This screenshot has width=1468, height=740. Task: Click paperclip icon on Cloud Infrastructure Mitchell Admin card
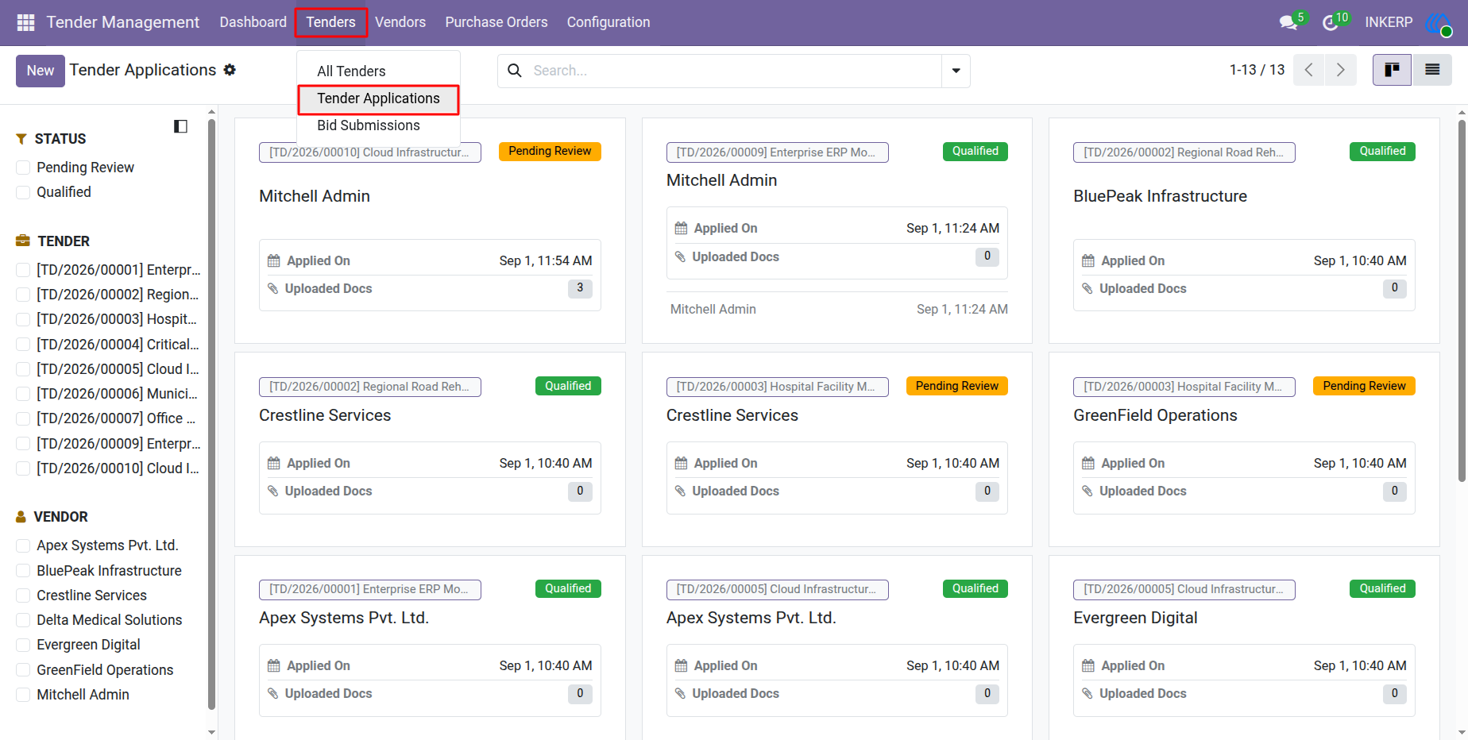[x=272, y=288]
